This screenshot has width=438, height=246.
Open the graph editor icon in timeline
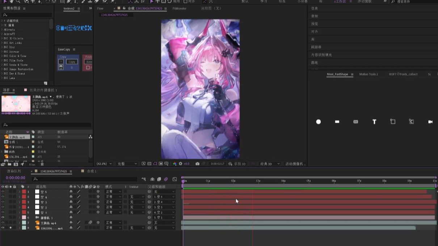(x=175, y=179)
